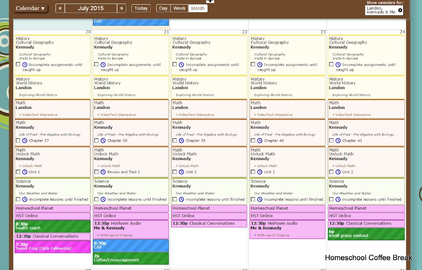
Task: Check Chapter 38 assignment checkbox
Action: pyautogui.click(x=96, y=141)
